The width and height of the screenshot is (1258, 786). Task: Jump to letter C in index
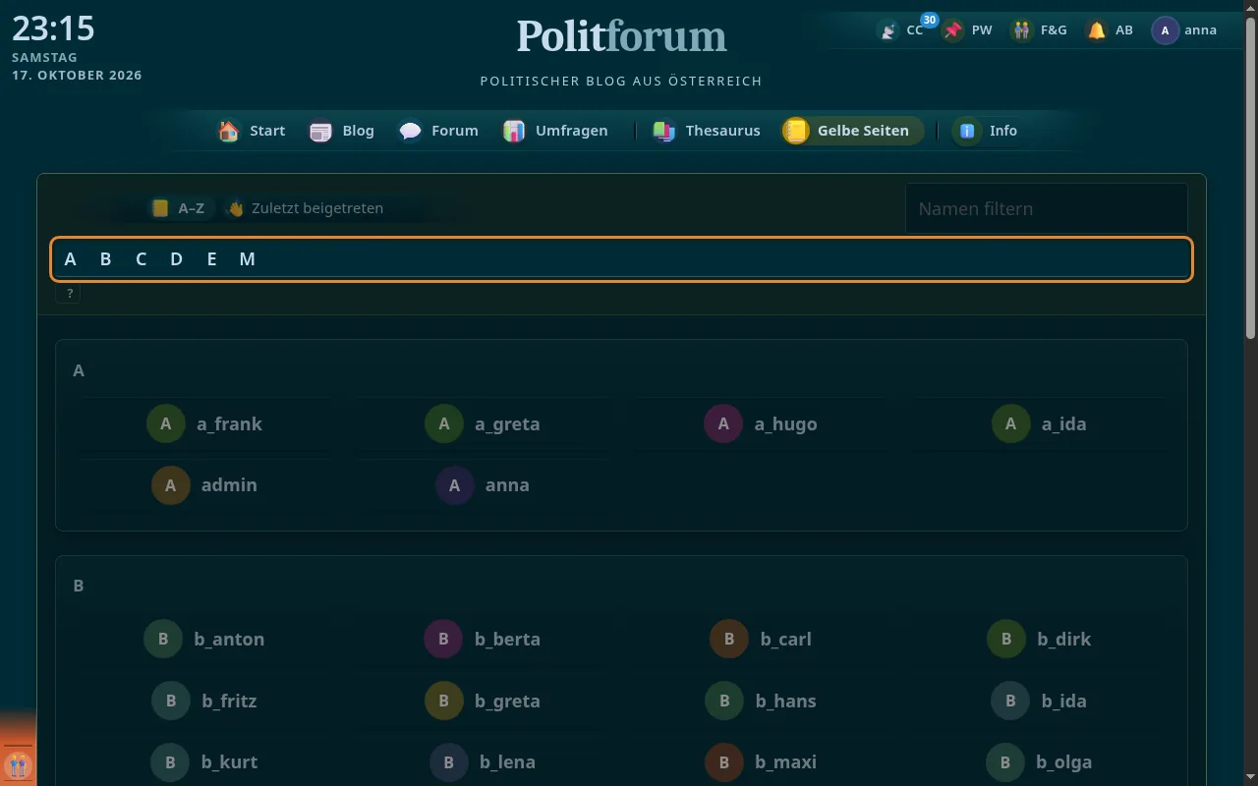141,259
